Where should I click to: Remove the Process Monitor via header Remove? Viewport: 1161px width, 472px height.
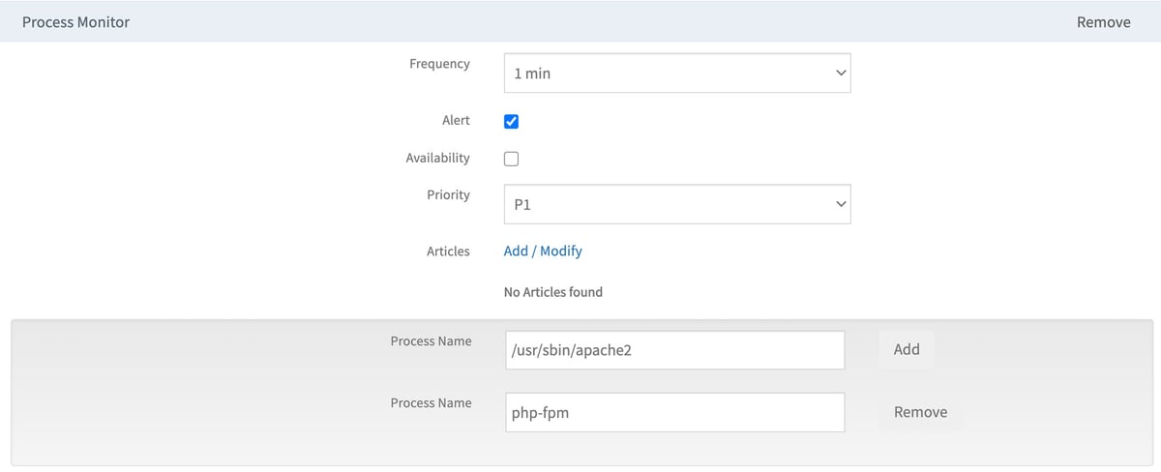pyautogui.click(x=1103, y=22)
